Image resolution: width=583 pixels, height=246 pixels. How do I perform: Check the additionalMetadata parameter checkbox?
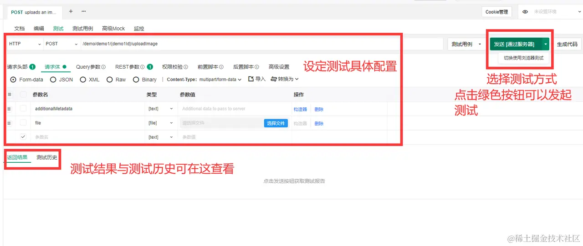23,109
